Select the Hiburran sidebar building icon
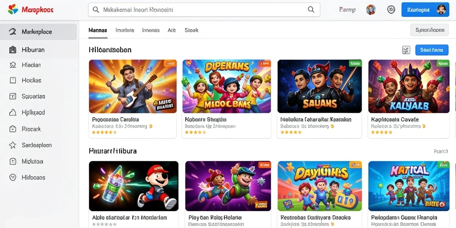The image size is (456, 228). pos(12,50)
